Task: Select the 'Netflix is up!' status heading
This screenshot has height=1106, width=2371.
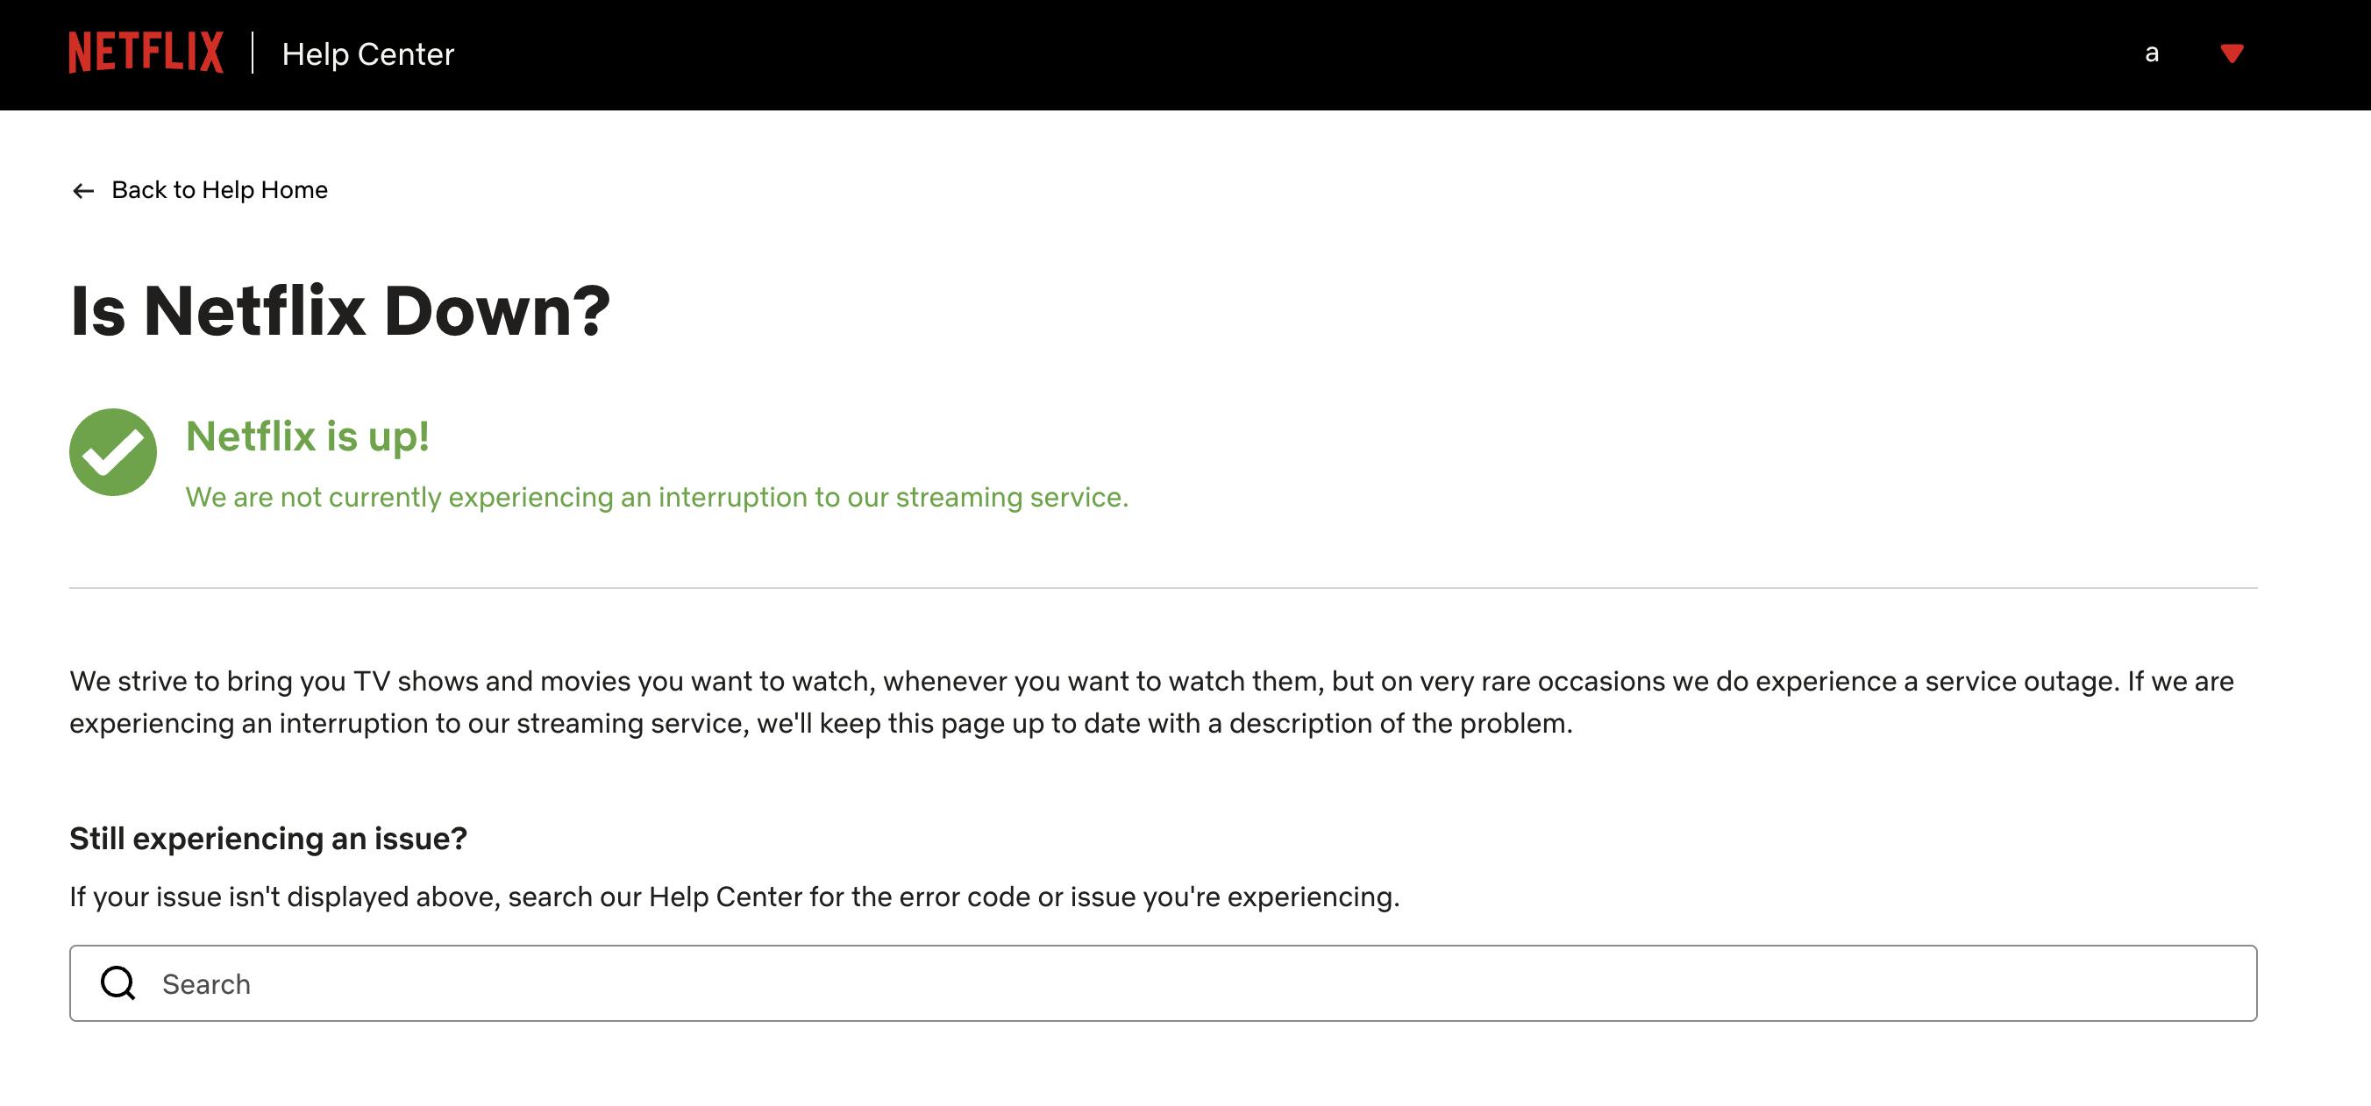Action: pos(308,436)
